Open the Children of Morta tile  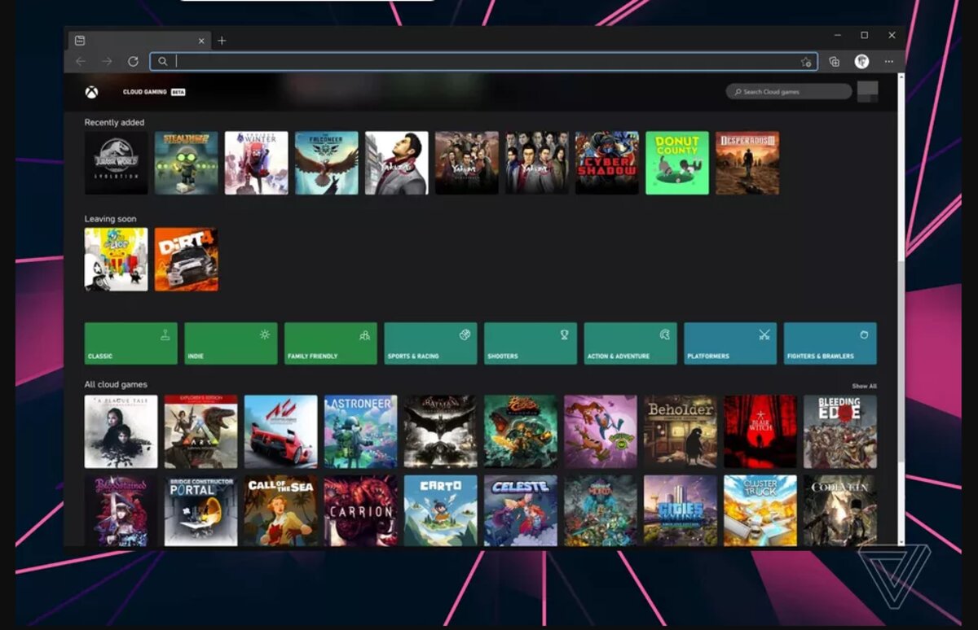(x=601, y=510)
